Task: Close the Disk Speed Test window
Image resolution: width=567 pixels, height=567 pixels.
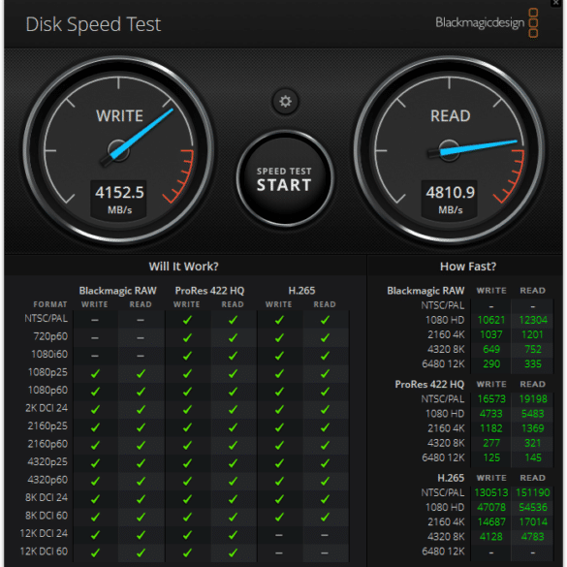Action: (557, 3)
